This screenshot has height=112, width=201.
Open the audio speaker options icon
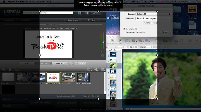96,70
